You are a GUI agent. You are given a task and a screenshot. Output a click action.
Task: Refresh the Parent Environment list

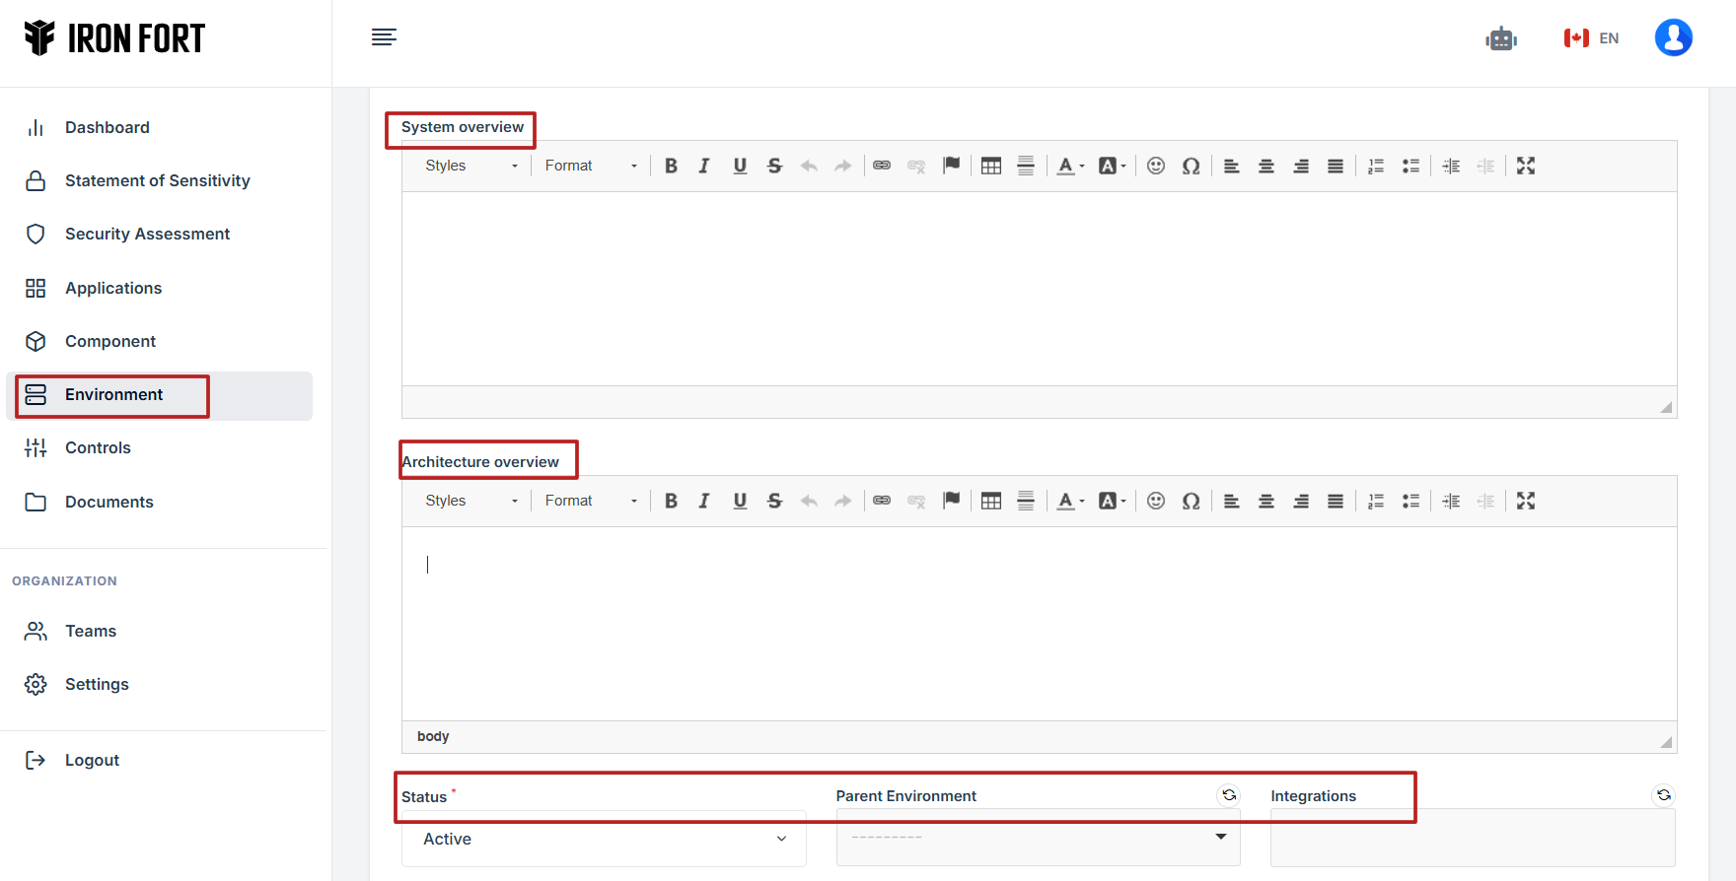pos(1229,795)
